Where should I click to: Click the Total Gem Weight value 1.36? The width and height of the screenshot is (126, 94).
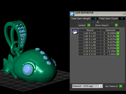click(94, 19)
